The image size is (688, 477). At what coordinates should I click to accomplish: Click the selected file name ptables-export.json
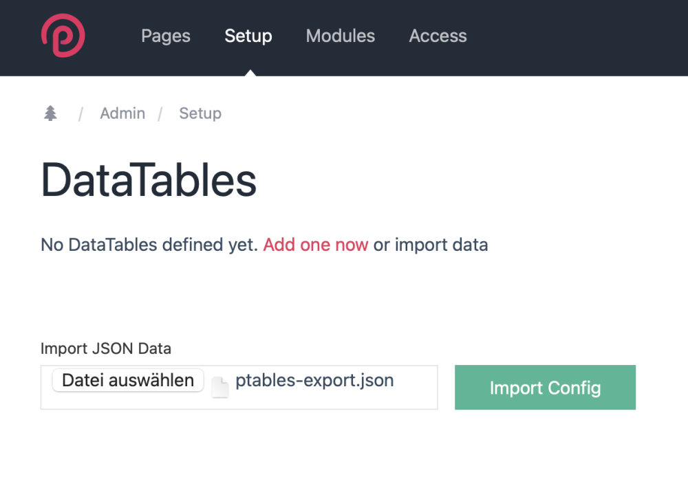(314, 381)
